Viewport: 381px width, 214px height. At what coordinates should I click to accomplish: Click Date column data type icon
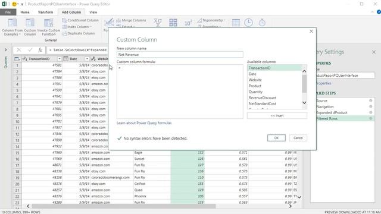click(x=65, y=59)
